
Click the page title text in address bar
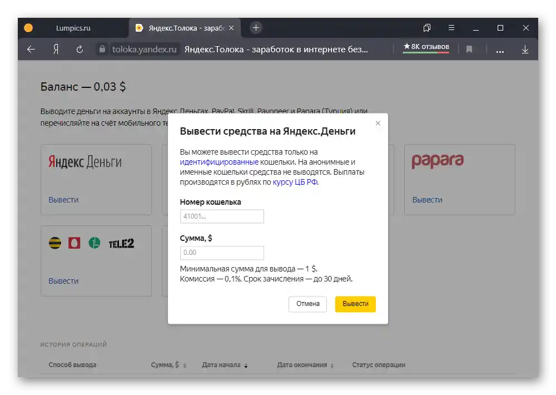pos(276,50)
